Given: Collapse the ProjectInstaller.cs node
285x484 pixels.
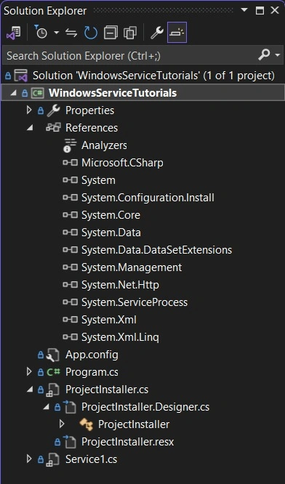Looking at the screenshot, I should (x=30, y=390).
